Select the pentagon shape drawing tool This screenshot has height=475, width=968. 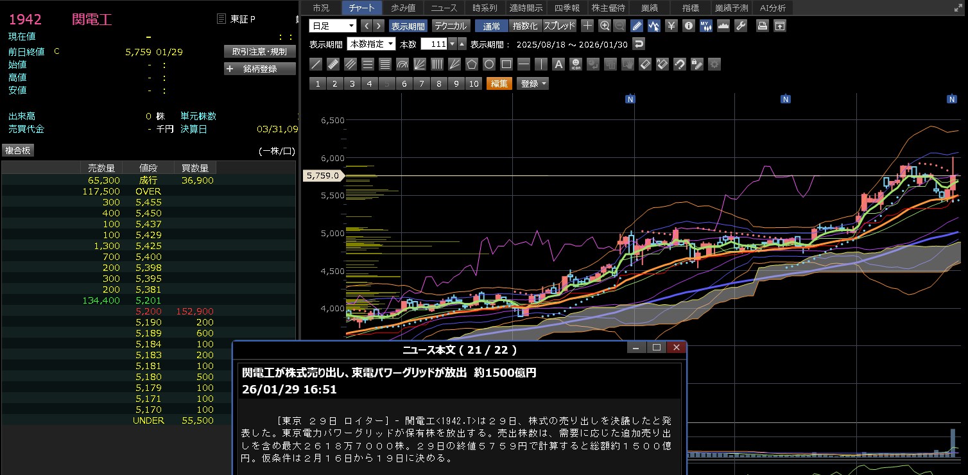(472, 64)
